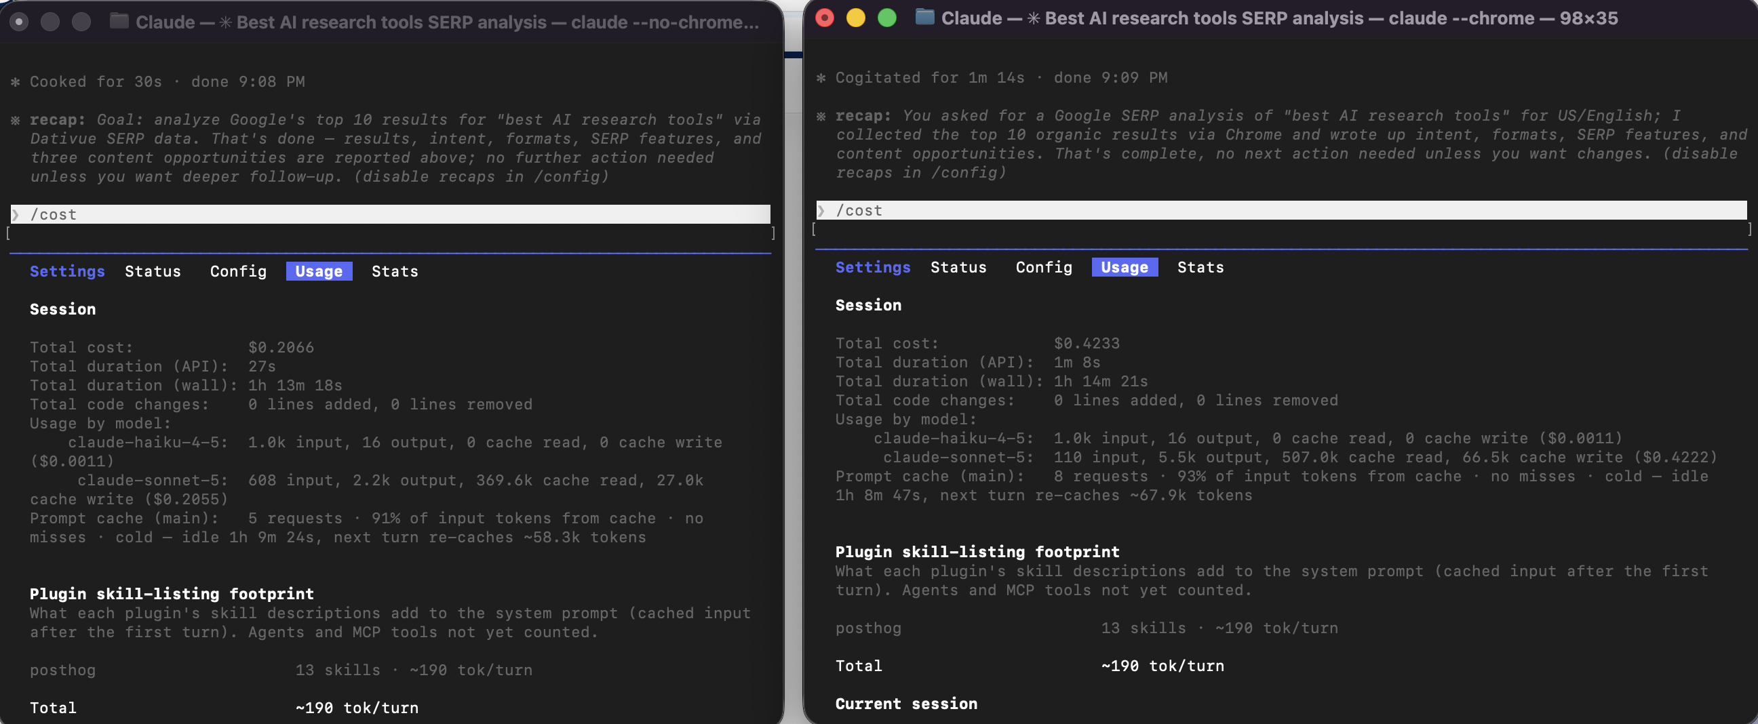The width and height of the screenshot is (1758, 724).
Task: Click the recap marker icon in the right terminal
Action: pyautogui.click(x=821, y=116)
